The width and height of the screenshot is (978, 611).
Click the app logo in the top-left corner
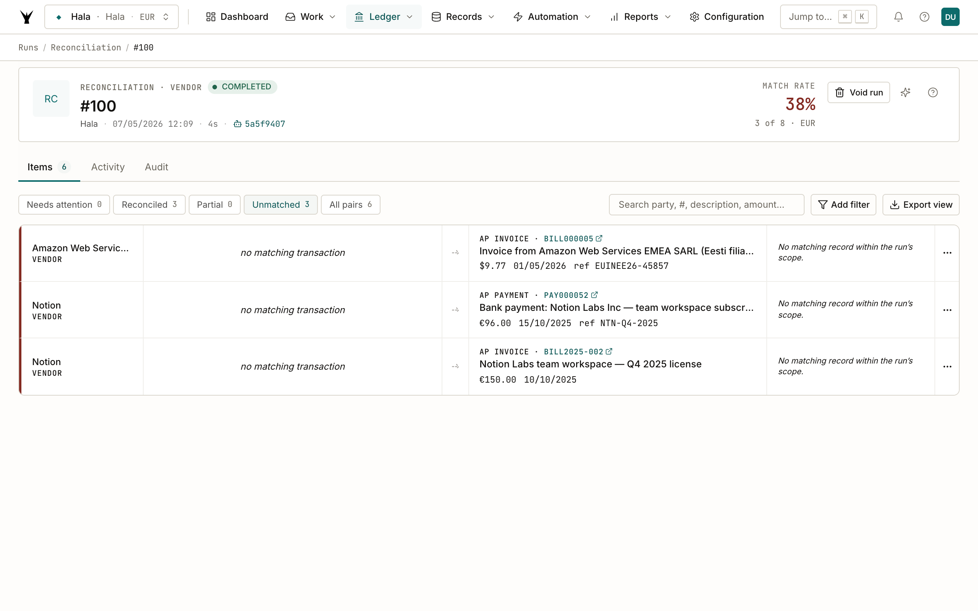click(x=27, y=17)
